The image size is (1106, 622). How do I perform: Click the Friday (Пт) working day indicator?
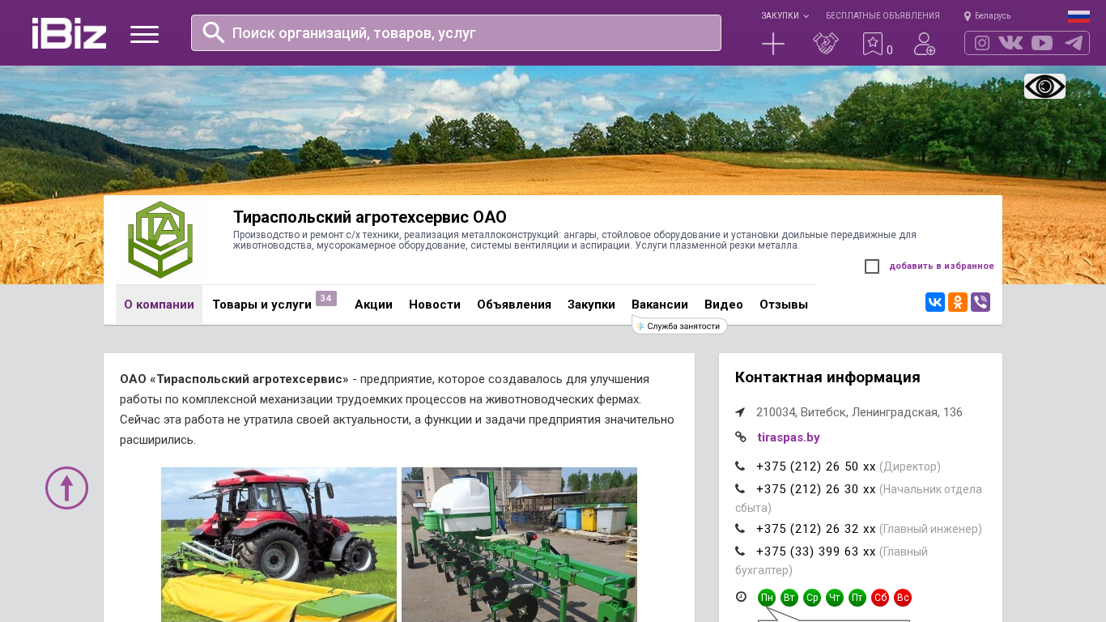857,598
